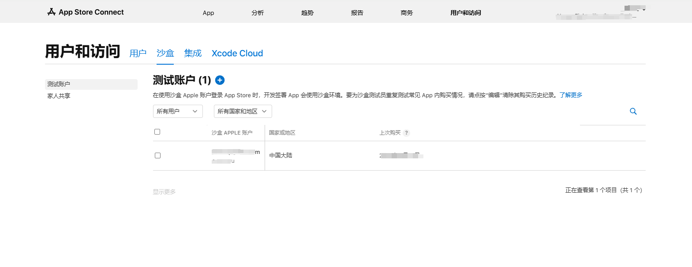
Task: Tick the select-all checkbox in header
Action: point(157,132)
